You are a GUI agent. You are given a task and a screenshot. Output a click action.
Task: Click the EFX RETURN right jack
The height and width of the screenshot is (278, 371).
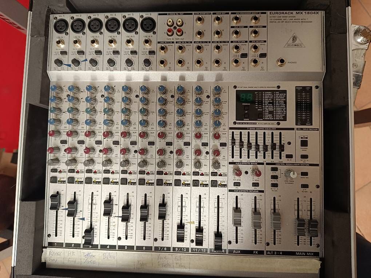(x=255, y=62)
